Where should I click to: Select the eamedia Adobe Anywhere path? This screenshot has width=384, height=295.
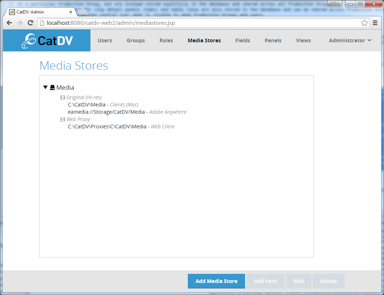(127, 112)
